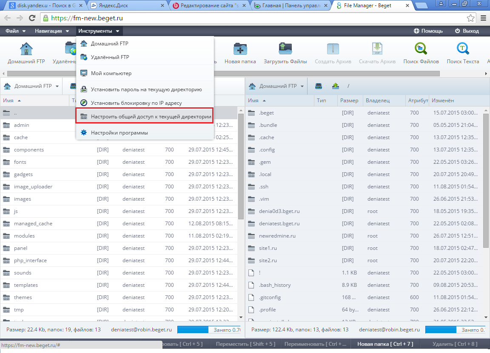Open the Помощь help link
Image resolution: width=490 pixels, height=353 pixels.
coord(428,31)
